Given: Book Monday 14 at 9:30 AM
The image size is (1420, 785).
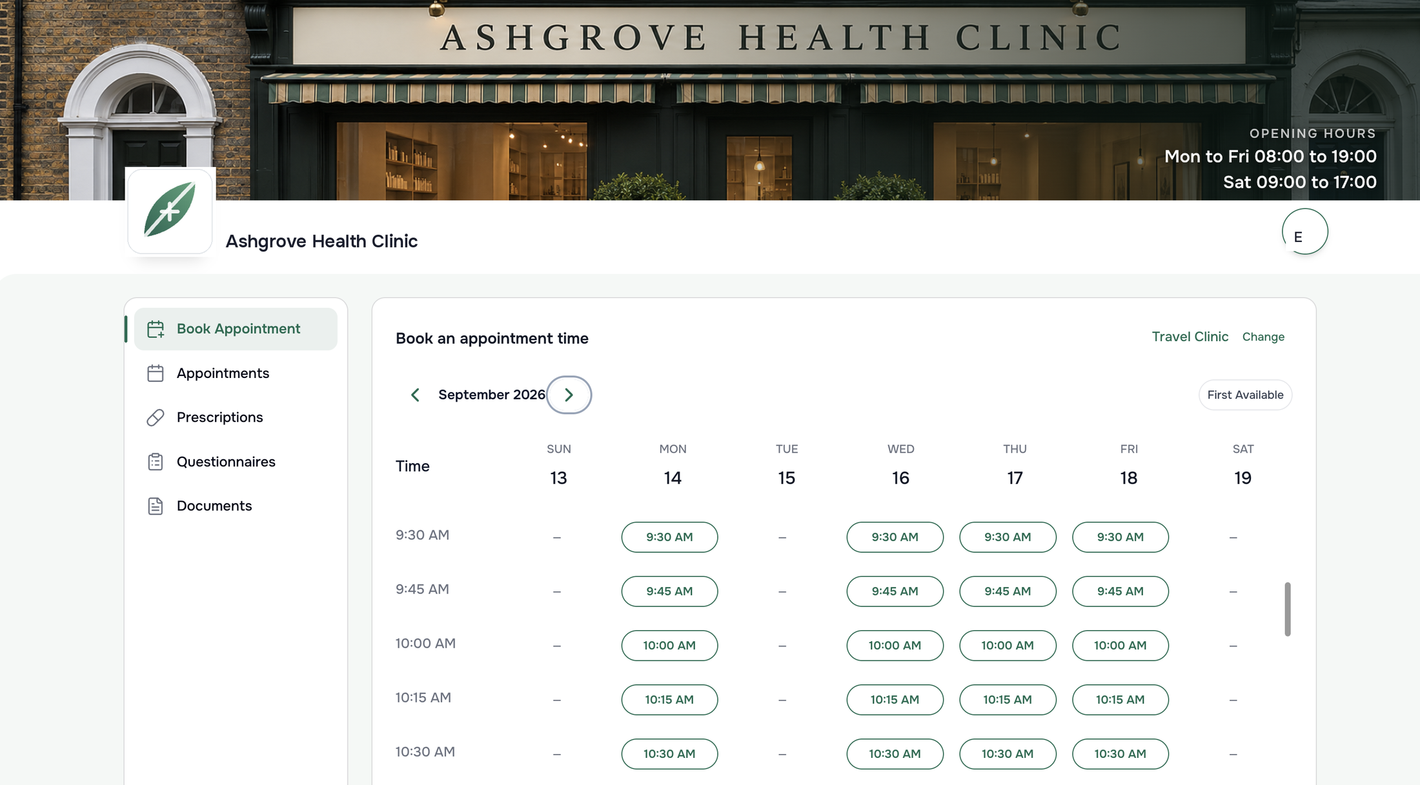Looking at the screenshot, I should pos(669,537).
